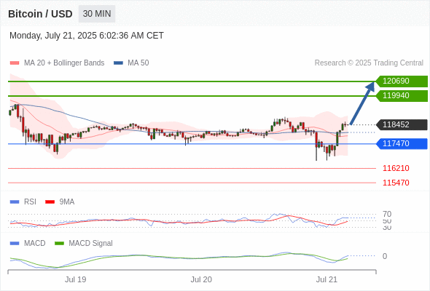Viewport: 430px width, 291px height.
Task: Toggle the RSI legend entry
Action: tap(23, 202)
